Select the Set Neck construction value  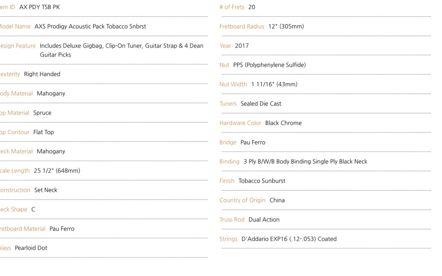[46, 190]
